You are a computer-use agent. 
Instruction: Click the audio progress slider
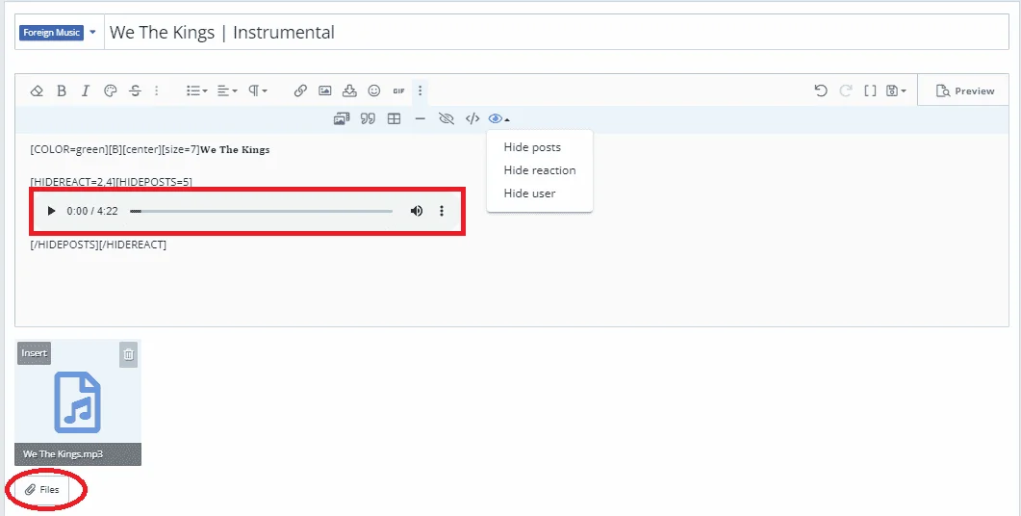click(x=261, y=211)
